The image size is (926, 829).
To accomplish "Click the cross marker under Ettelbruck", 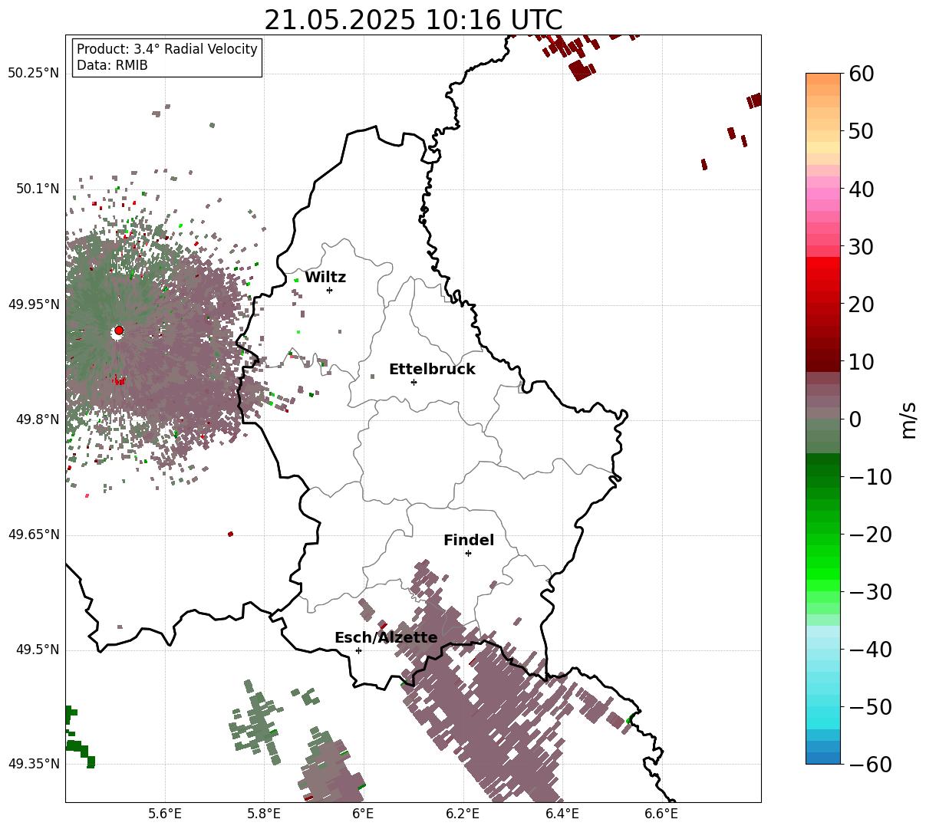I will 414,382.
